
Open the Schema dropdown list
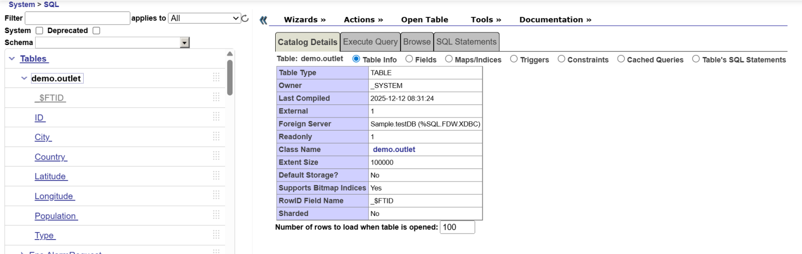pos(184,43)
